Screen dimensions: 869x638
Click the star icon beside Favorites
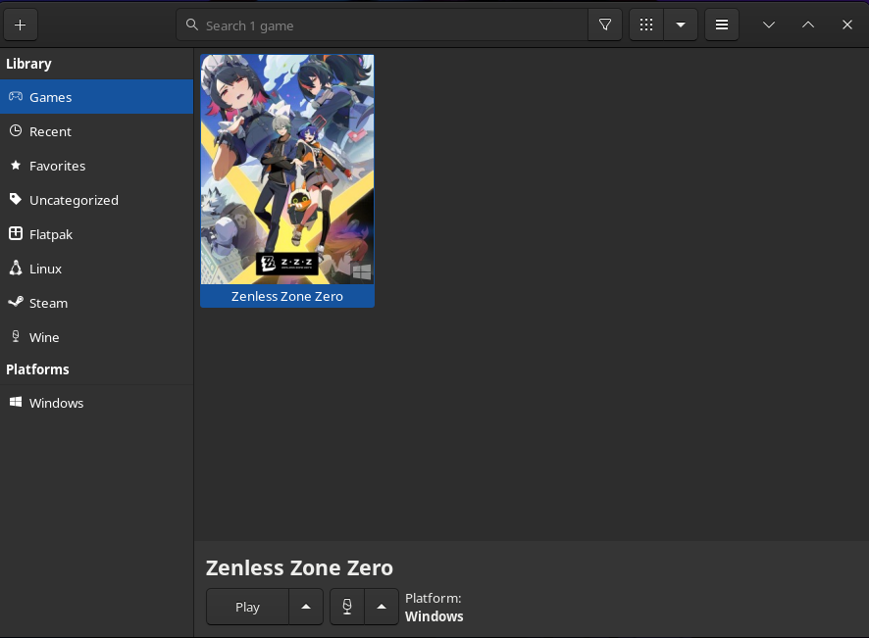tap(15, 166)
